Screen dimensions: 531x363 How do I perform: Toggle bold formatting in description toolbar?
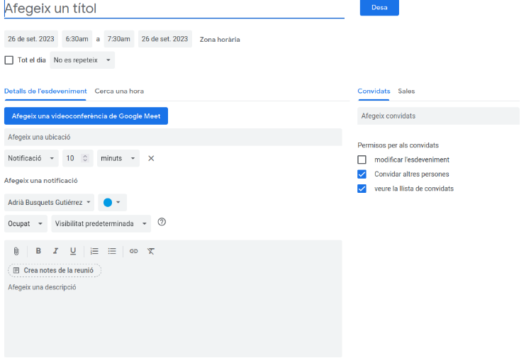point(38,251)
